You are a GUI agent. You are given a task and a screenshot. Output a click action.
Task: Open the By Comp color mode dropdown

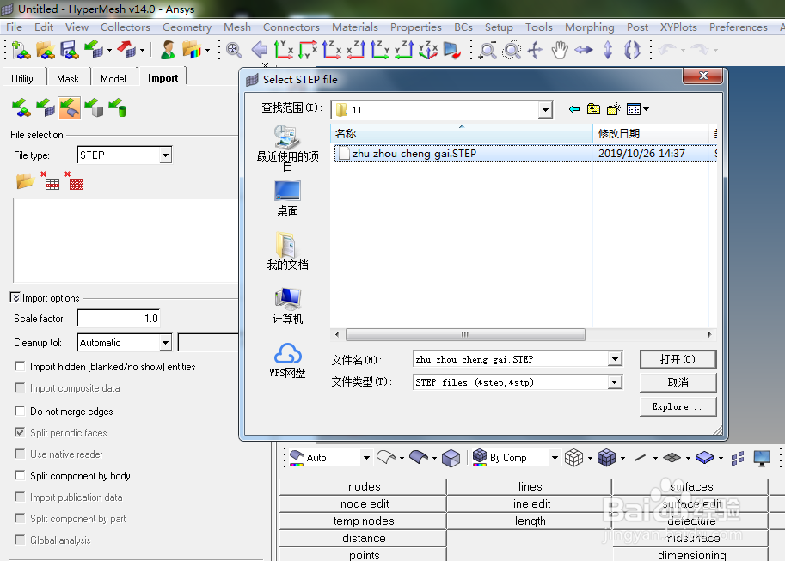555,458
